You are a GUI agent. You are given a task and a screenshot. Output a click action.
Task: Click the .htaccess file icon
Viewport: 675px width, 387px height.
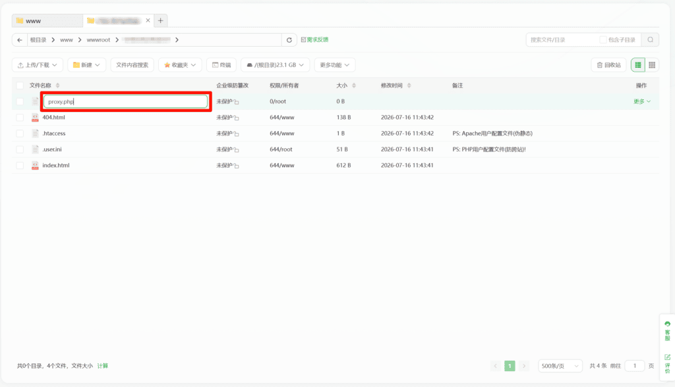(x=36, y=134)
